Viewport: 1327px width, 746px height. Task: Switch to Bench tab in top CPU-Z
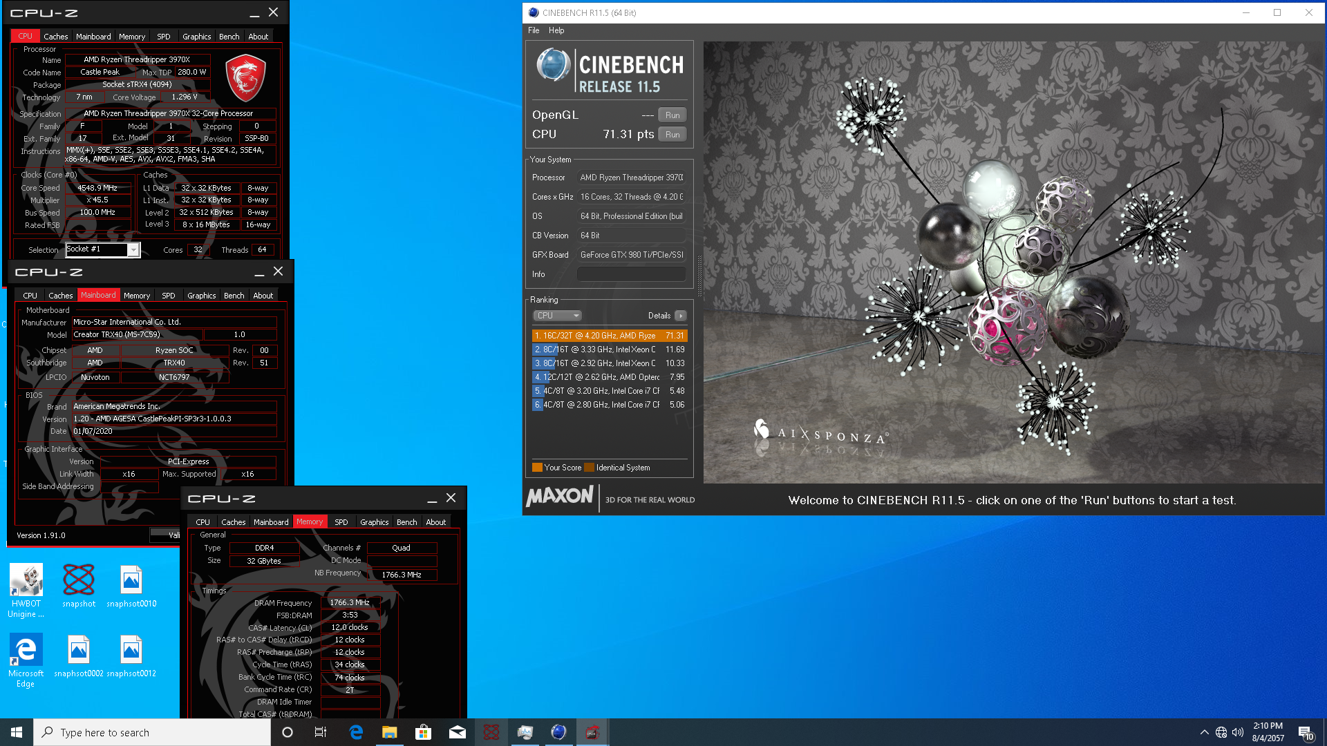click(x=229, y=37)
